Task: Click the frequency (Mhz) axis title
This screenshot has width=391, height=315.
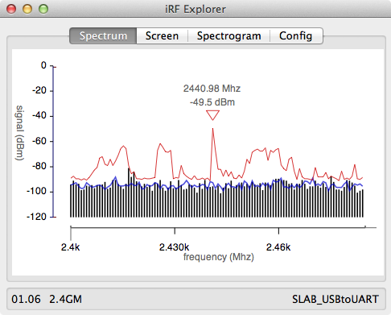Action: click(x=219, y=257)
